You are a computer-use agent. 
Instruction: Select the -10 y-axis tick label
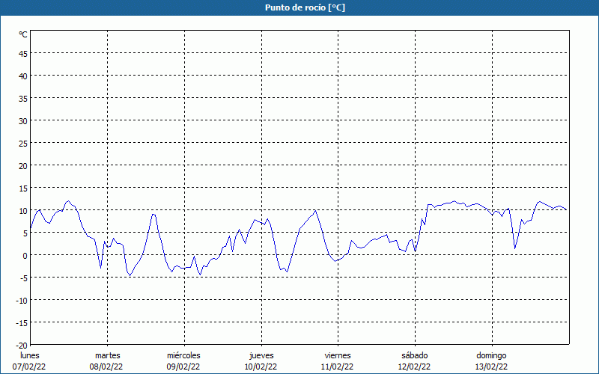(22, 300)
